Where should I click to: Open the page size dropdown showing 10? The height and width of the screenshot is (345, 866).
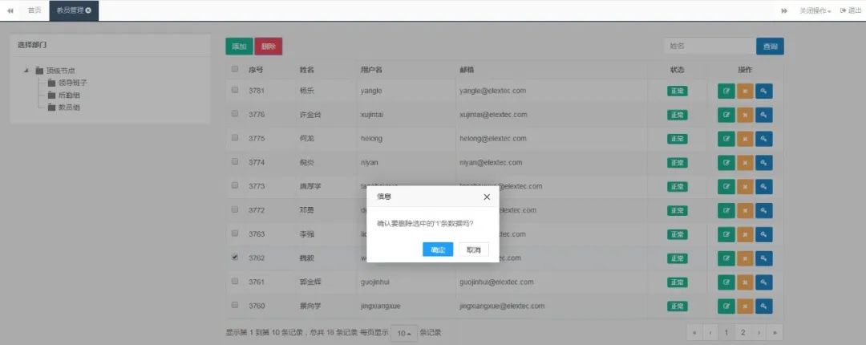coord(403,332)
